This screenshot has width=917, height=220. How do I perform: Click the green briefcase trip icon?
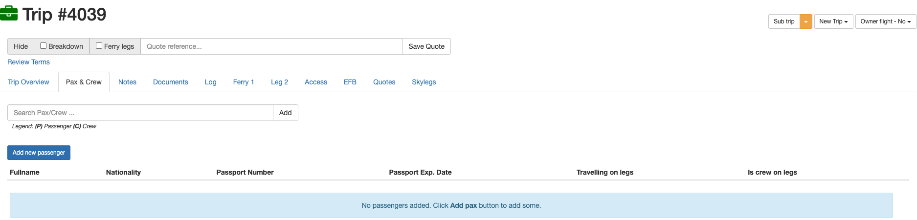(x=9, y=14)
